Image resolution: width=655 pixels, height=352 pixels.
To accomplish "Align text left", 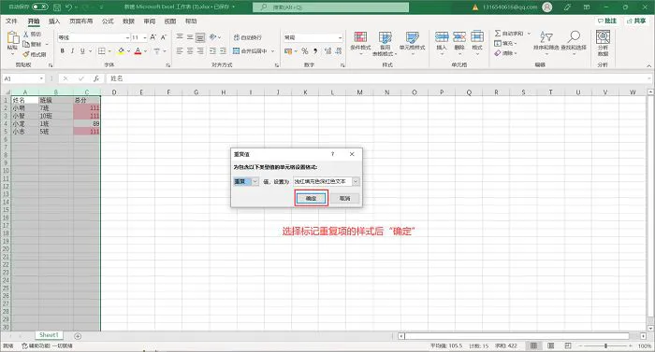I will point(180,50).
